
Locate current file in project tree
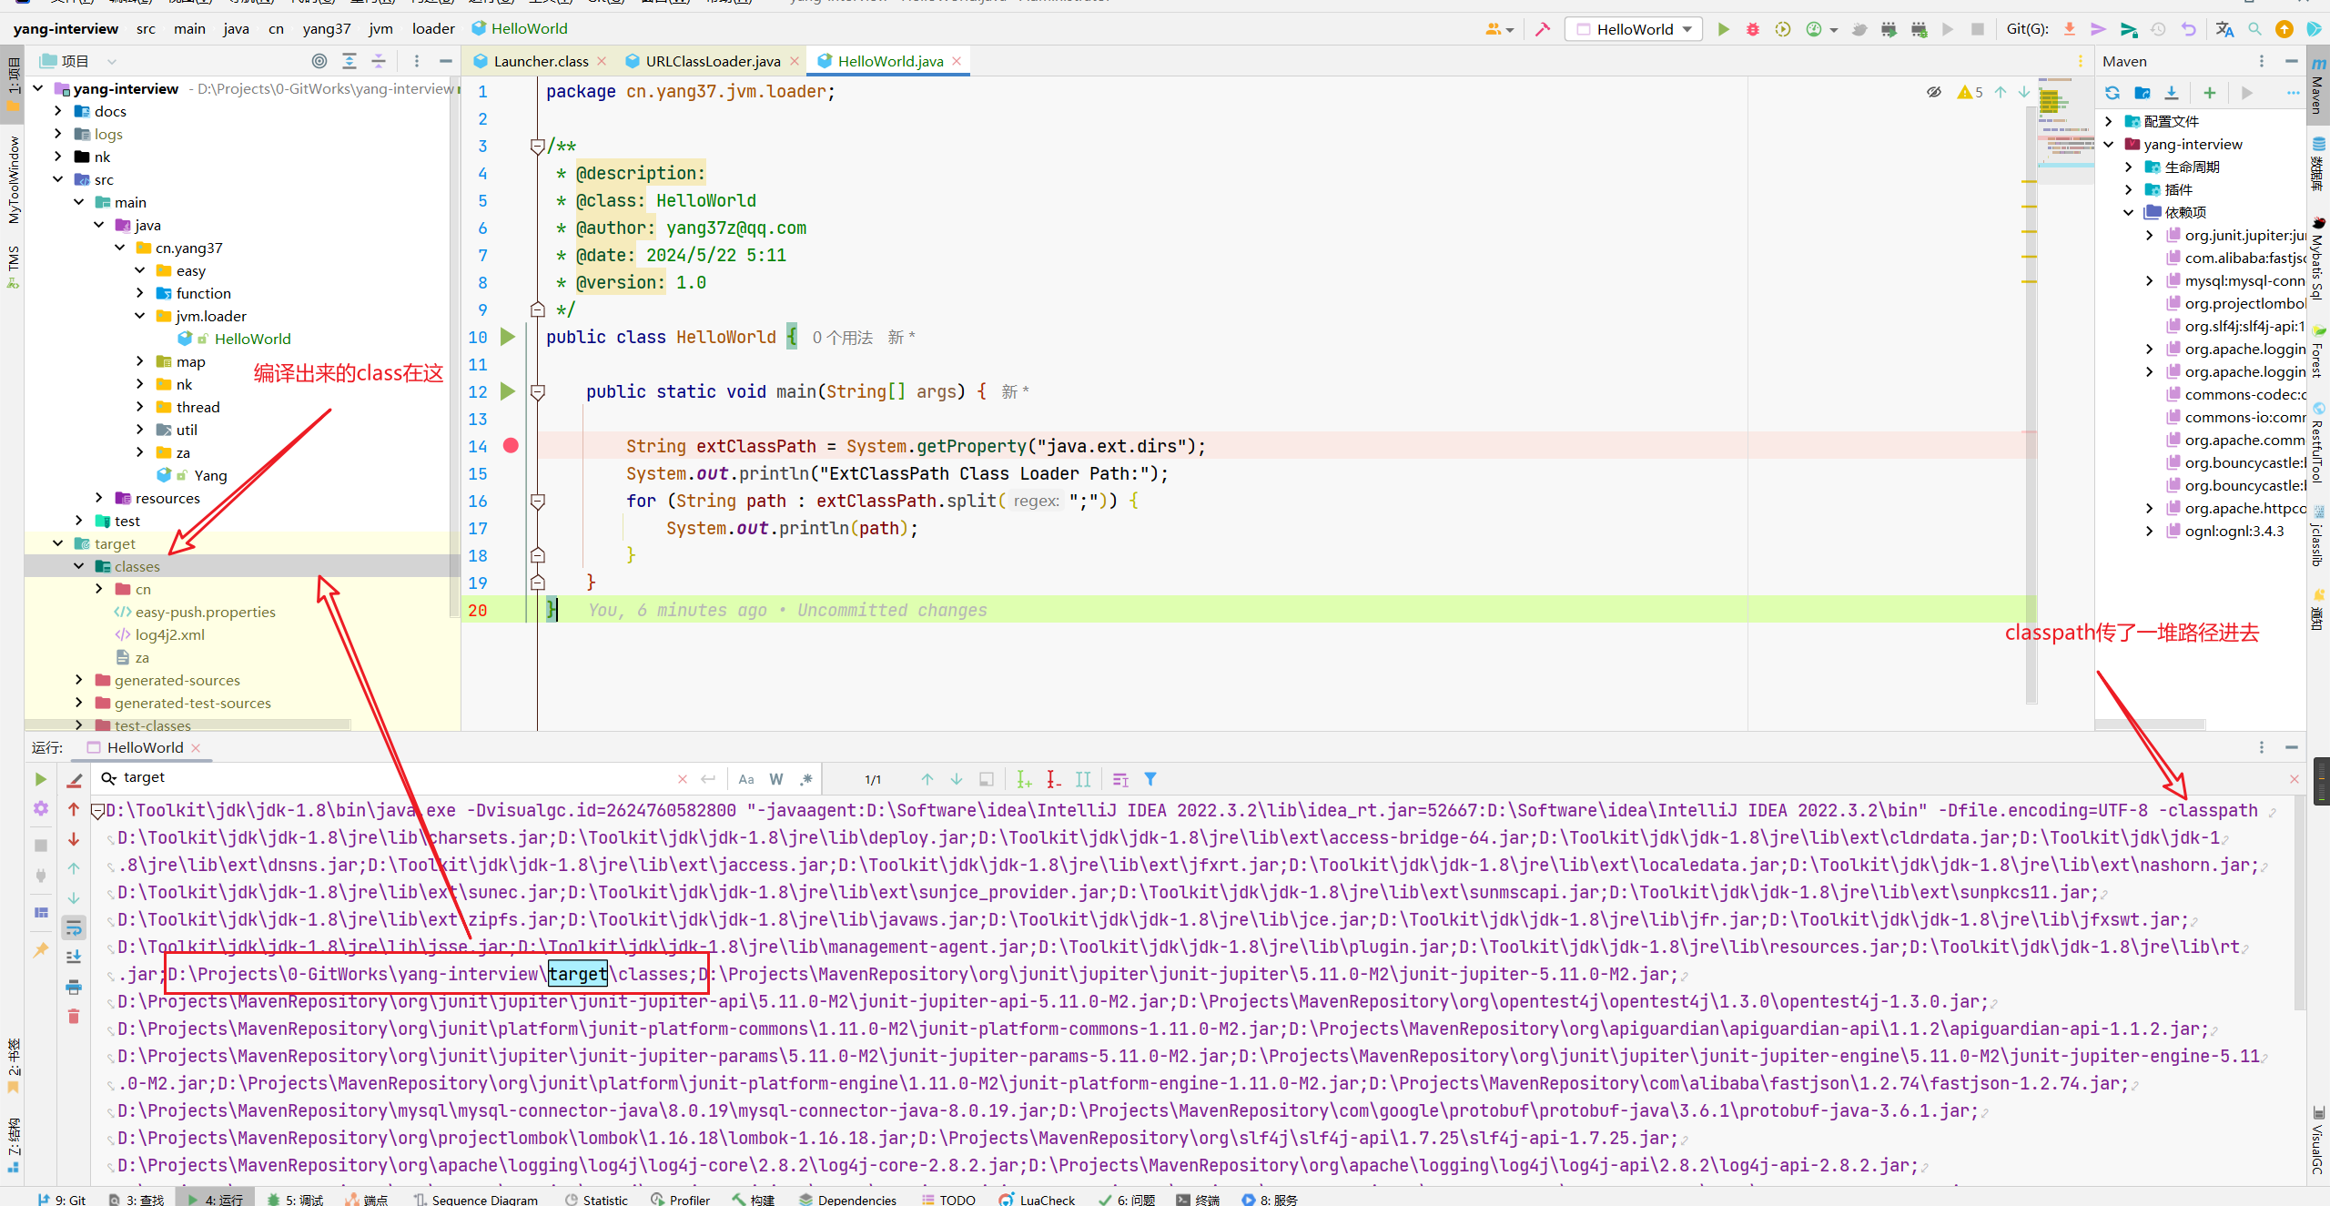[319, 61]
